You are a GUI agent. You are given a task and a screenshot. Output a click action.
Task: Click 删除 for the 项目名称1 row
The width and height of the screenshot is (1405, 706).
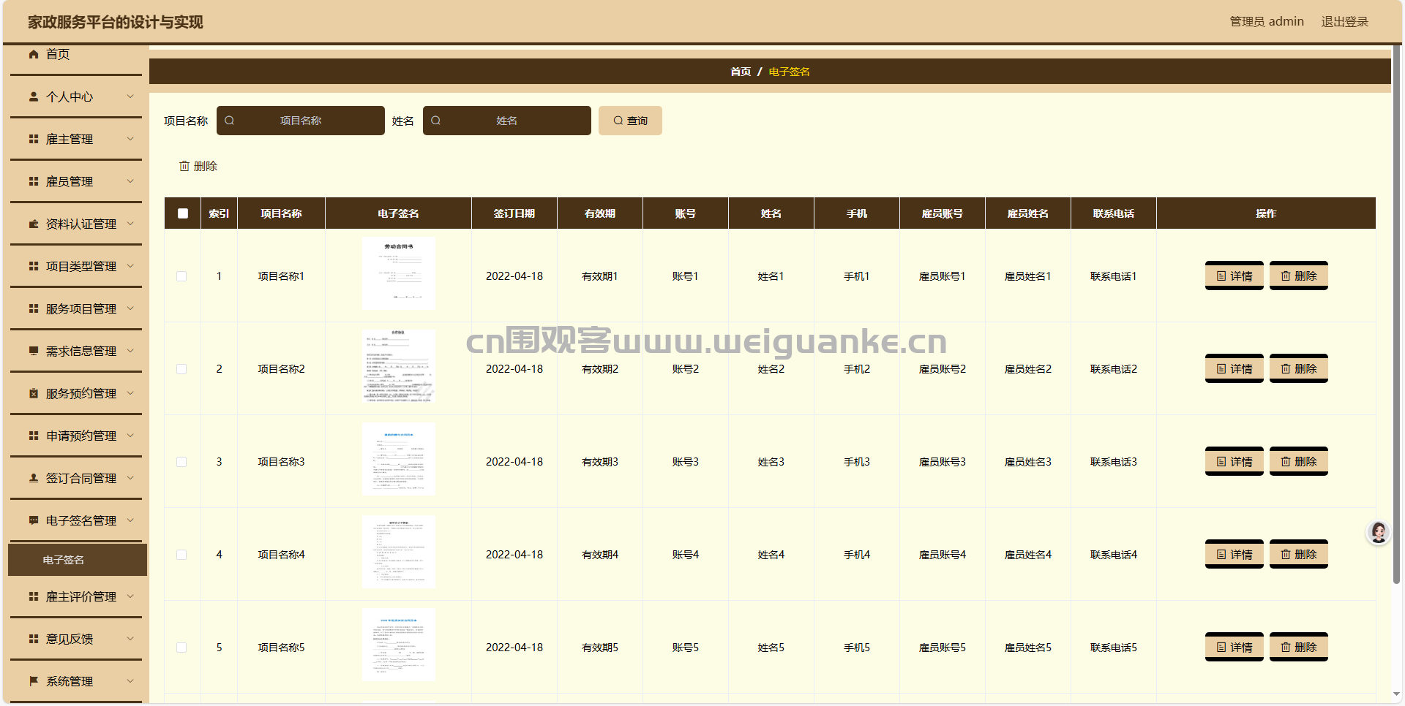click(1299, 276)
